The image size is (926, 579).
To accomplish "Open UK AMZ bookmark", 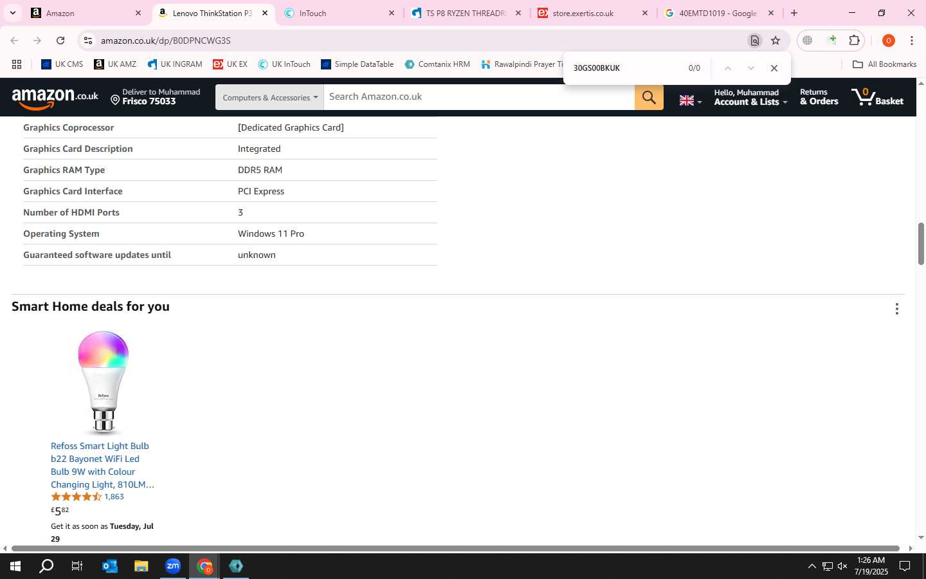I will click(115, 64).
